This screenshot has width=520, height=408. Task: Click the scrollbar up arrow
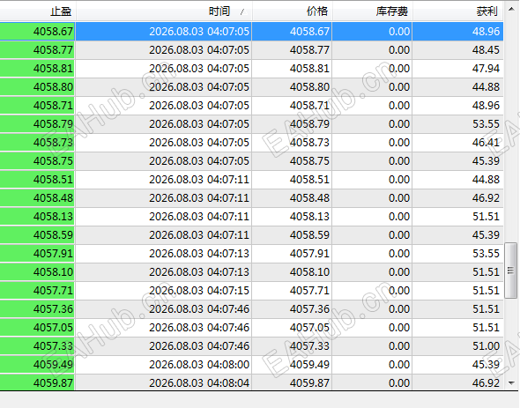pyautogui.click(x=511, y=9)
